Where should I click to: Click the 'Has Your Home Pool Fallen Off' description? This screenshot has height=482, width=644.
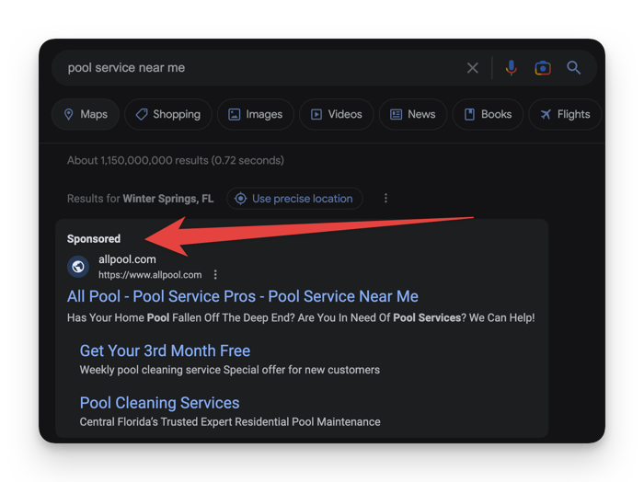coord(301,317)
